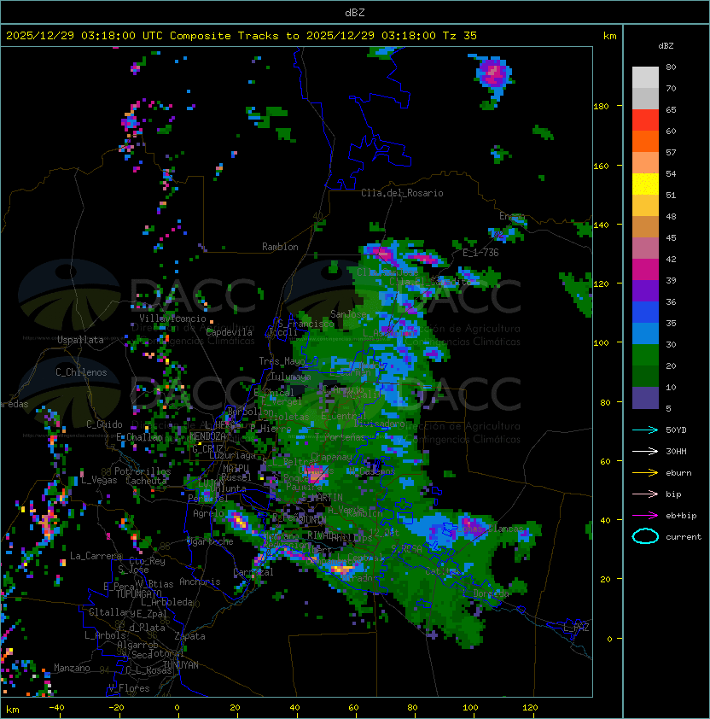Click the 'Tres_Mayo' place label
This screenshot has width=710, height=719.
[x=282, y=361]
